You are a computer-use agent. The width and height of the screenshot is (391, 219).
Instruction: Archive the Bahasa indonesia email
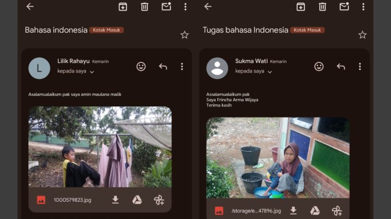pyautogui.click(x=123, y=7)
